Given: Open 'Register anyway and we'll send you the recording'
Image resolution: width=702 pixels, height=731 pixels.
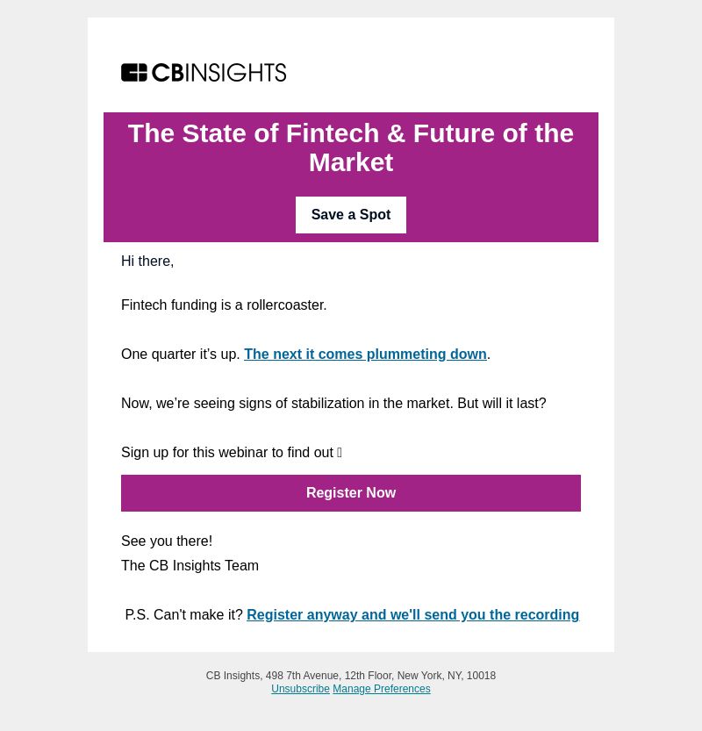Looking at the screenshot, I should [x=413, y=615].
